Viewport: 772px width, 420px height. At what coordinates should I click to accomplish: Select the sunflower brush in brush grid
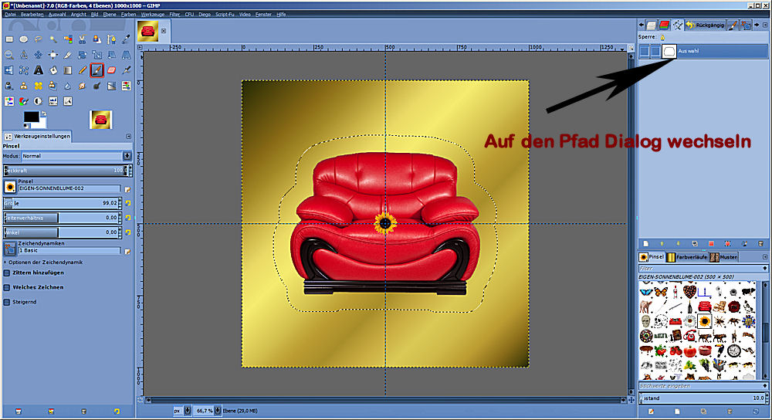(x=704, y=321)
